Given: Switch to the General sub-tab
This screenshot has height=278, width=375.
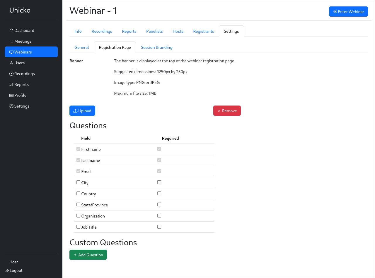Looking at the screenshot, I should (82, 47).
